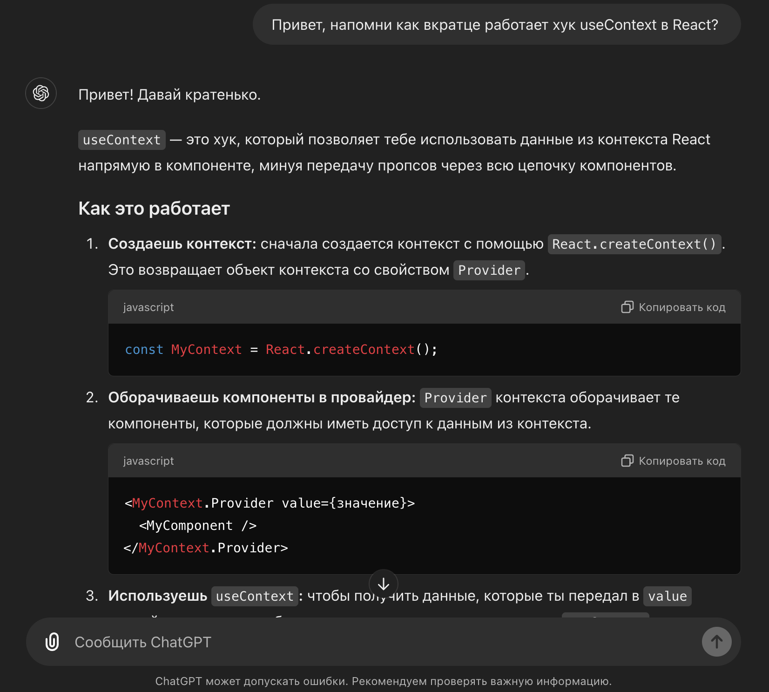Select the inline code 'React.createContext()'
Viewport: 769px width, 692px height.
point(634,244)
